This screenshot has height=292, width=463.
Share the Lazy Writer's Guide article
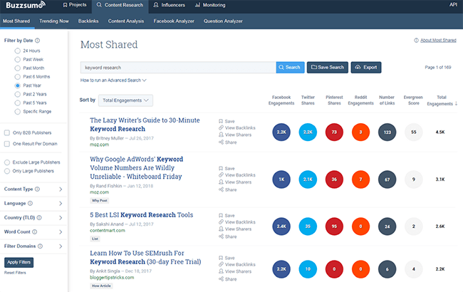228,142
